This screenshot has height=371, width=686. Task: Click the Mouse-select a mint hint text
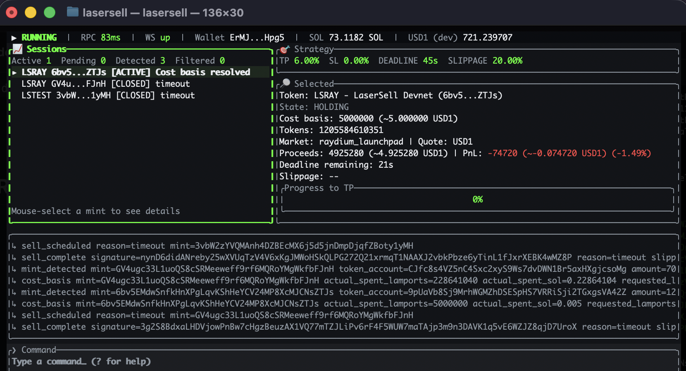[96, 211]
